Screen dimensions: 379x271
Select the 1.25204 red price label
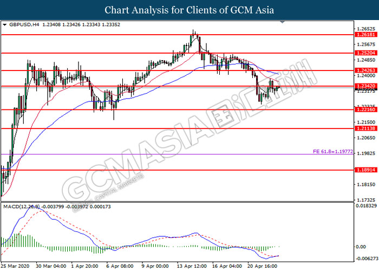(x=366, y=53)
